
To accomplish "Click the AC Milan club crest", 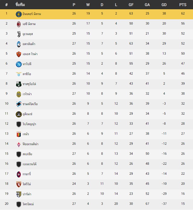I will click(x=19, y=24).
